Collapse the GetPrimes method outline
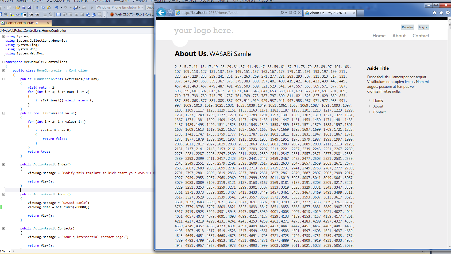451x254 pixels. click(x=3, y=79)
